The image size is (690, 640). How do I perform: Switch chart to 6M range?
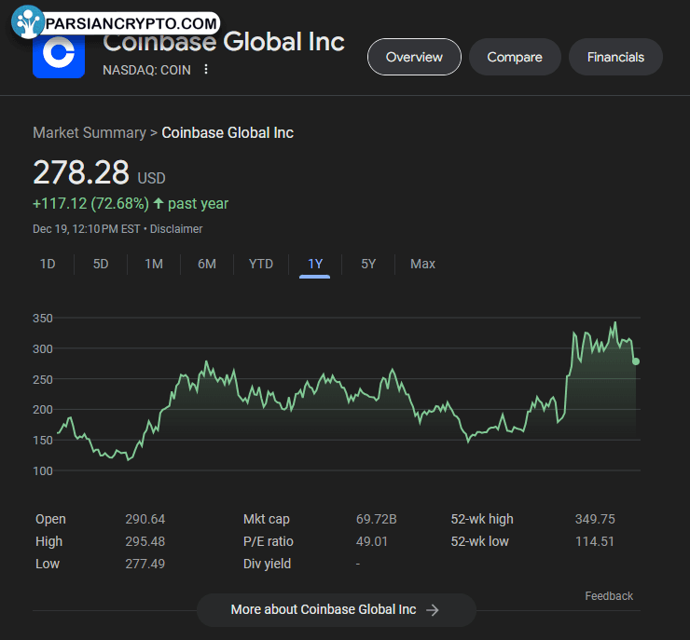[x=207, y=264]
